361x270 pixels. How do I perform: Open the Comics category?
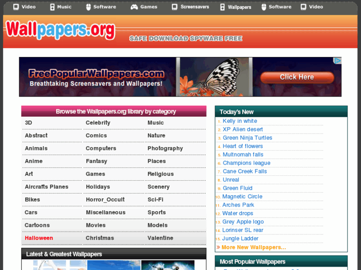point(96,136)
